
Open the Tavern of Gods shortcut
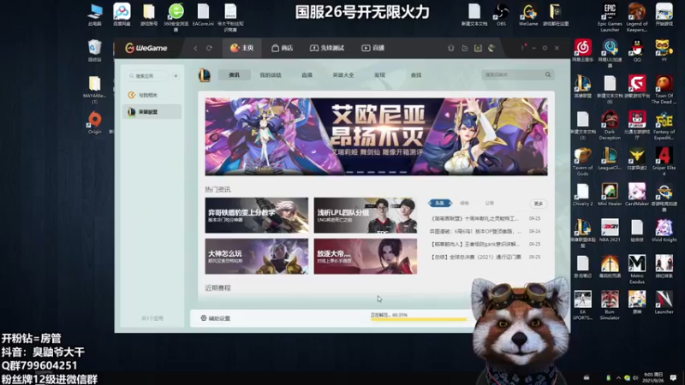pos(583,162)
